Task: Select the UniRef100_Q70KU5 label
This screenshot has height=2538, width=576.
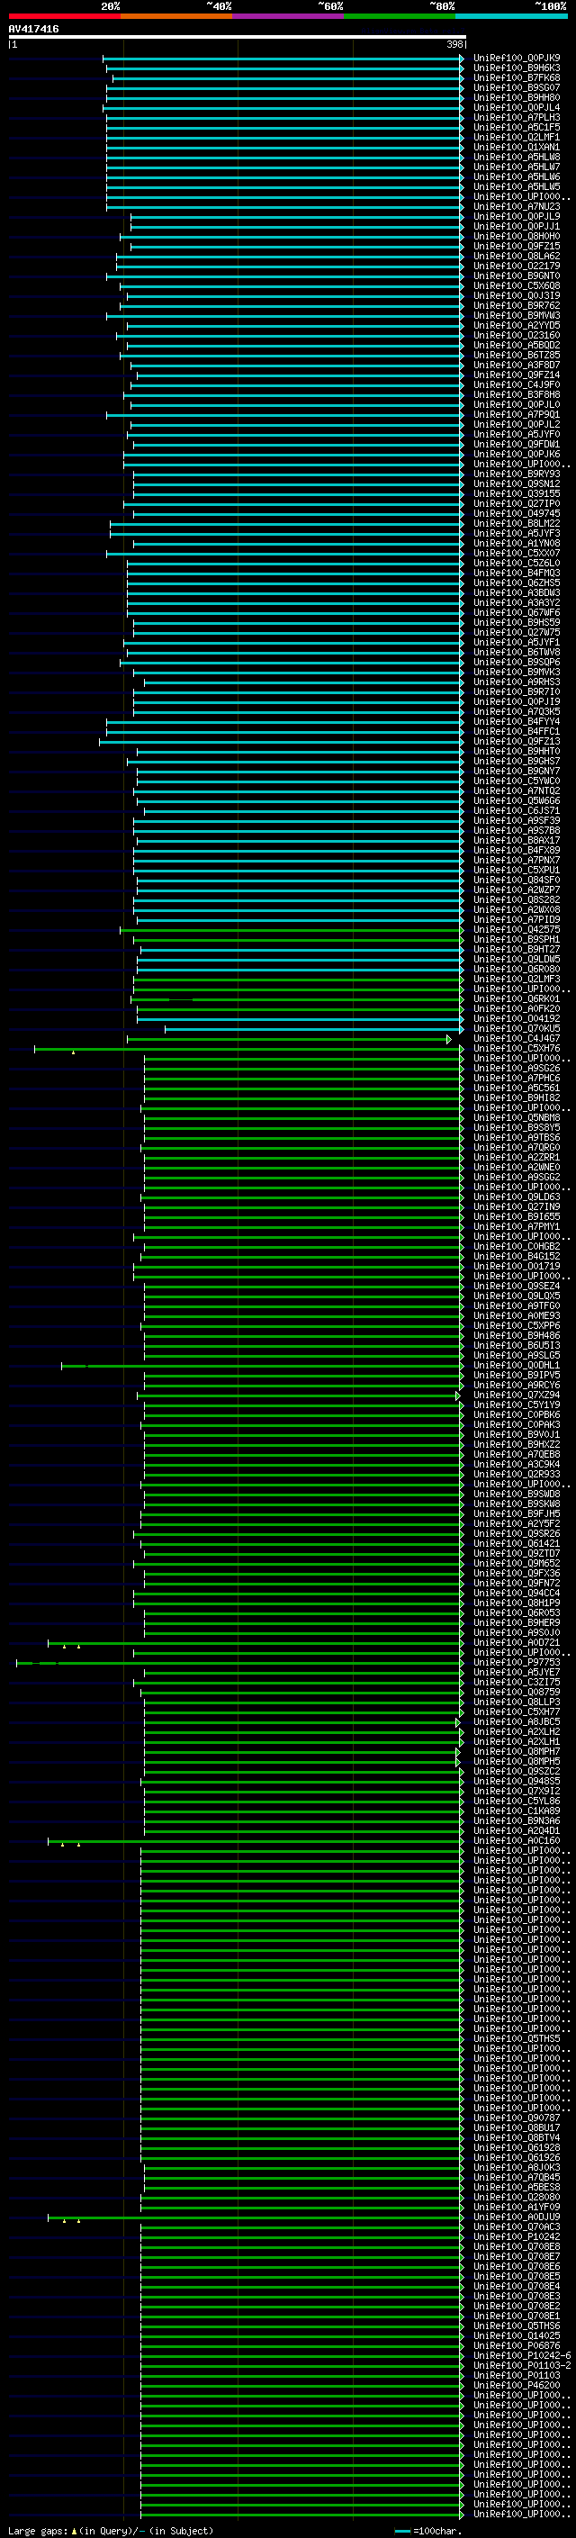Action: tap(517, 1028)
